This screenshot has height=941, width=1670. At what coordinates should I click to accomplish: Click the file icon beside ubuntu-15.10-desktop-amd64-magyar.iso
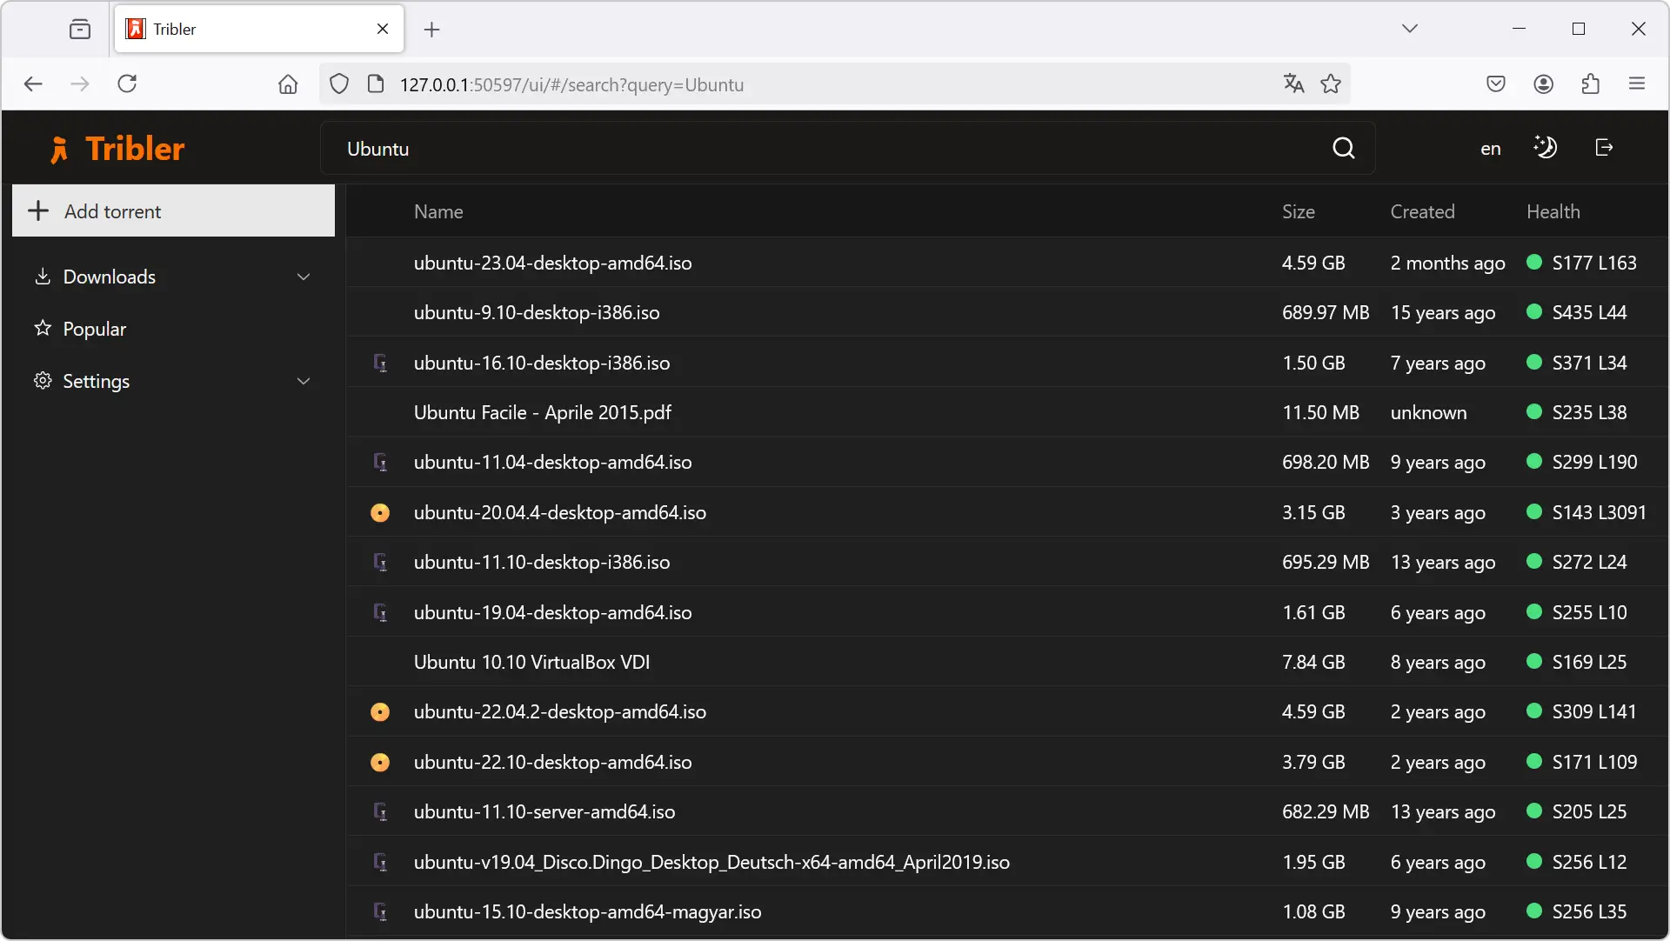[x=380, y=911]
